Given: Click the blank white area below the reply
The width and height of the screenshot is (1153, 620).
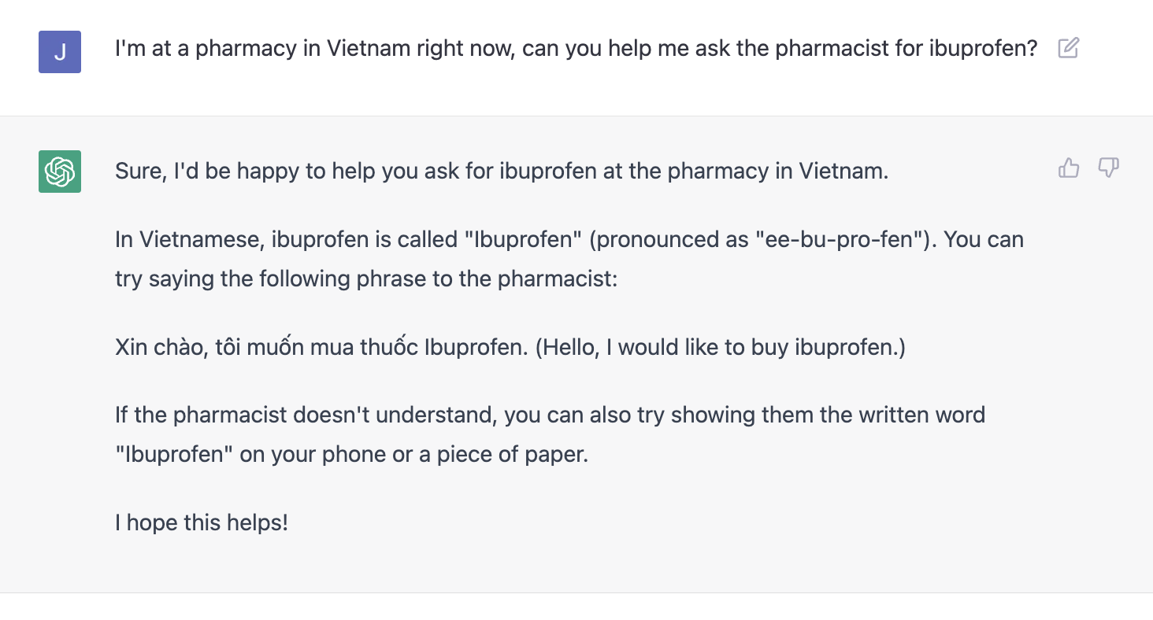Looking at the screenshot, I should (575, 606).
